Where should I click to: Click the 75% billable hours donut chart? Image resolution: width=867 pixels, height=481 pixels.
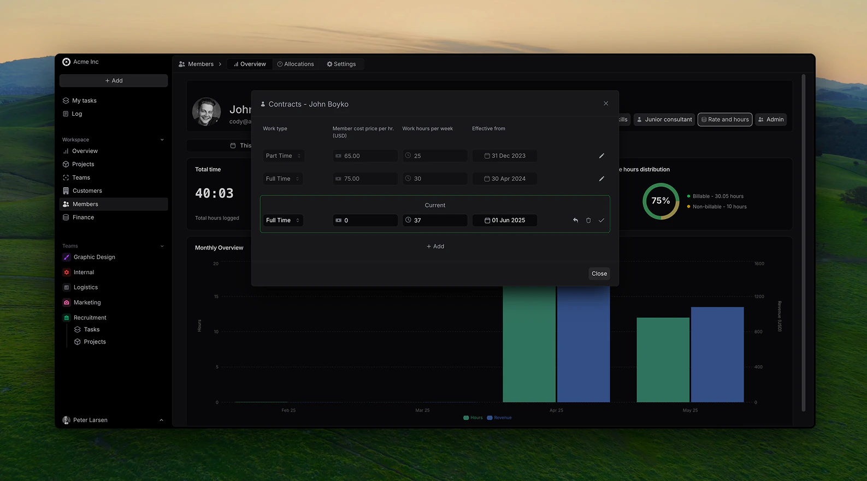(660, 201)
